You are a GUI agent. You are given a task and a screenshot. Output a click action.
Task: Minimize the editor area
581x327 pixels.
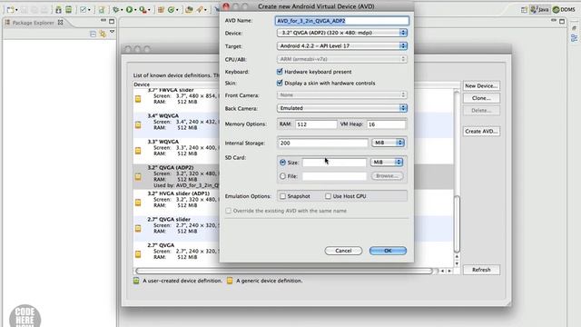click(554, 20)
